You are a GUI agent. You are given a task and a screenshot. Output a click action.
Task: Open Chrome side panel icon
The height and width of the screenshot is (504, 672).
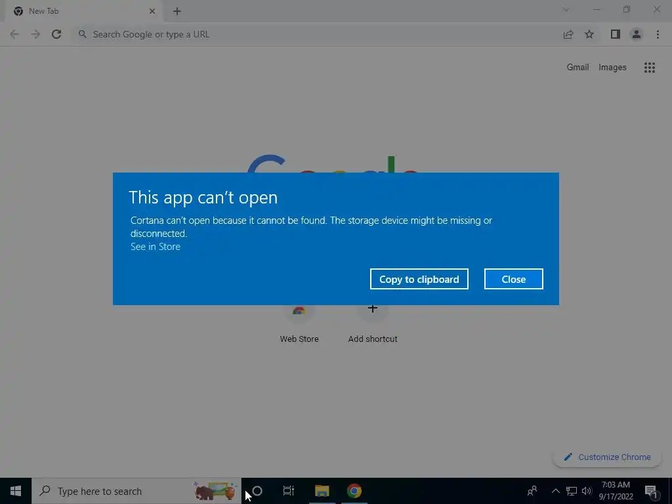point(616,34)
